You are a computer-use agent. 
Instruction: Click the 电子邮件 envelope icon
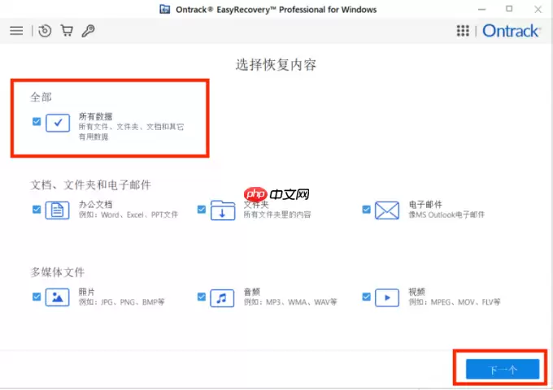tap(387, 210)
